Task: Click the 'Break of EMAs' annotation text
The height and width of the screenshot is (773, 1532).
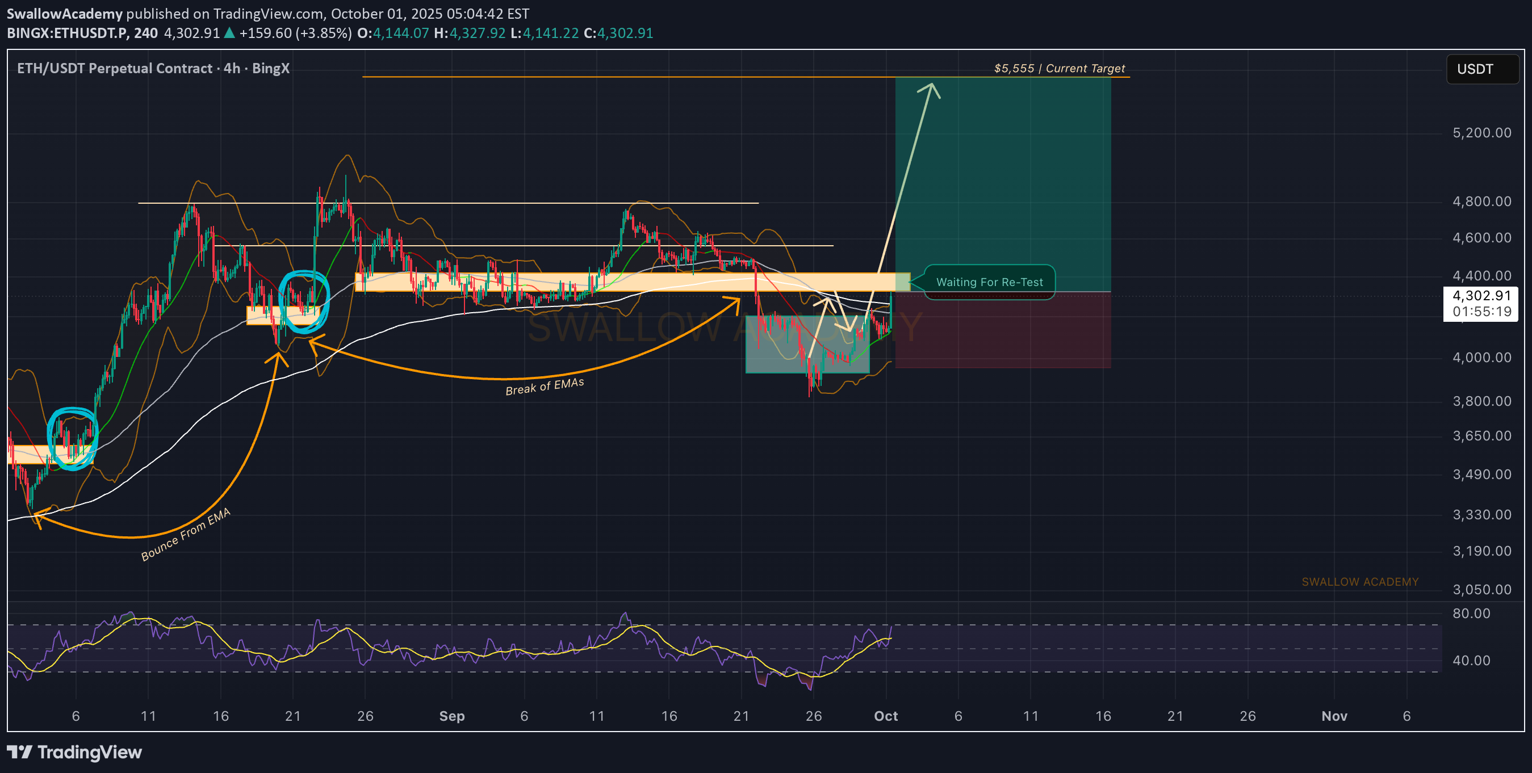Action: tap(544, 386)
